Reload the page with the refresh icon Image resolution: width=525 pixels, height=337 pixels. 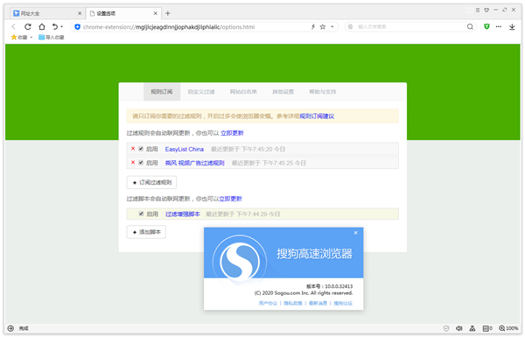[x=28, y=26]
